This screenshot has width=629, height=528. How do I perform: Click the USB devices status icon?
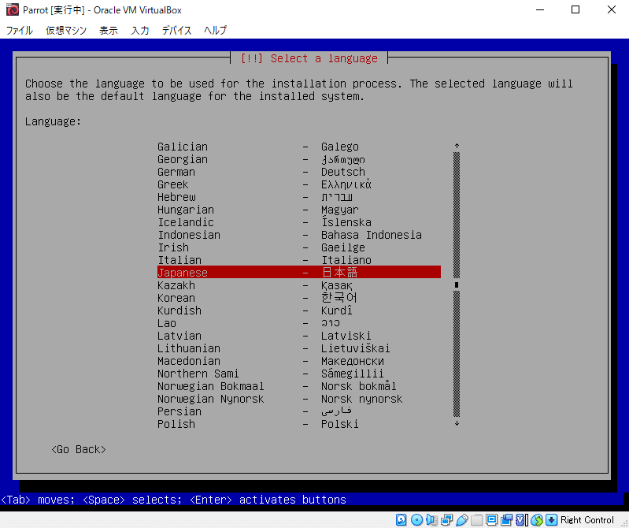click(x=462, y=520)
